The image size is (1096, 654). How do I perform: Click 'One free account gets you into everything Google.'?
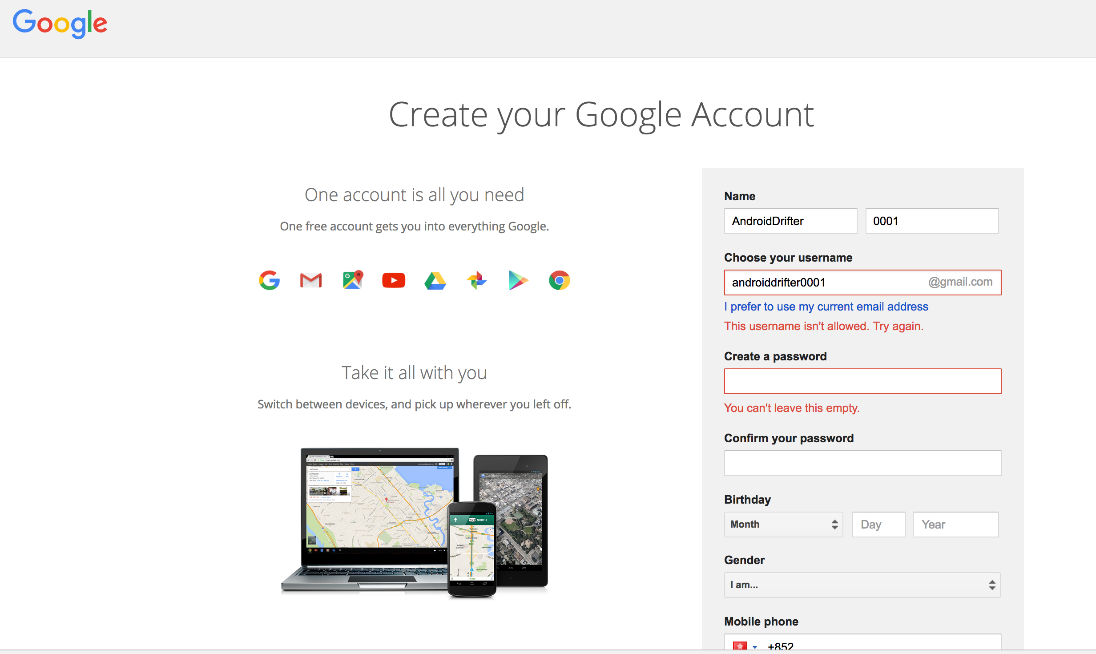pos(414,226)
